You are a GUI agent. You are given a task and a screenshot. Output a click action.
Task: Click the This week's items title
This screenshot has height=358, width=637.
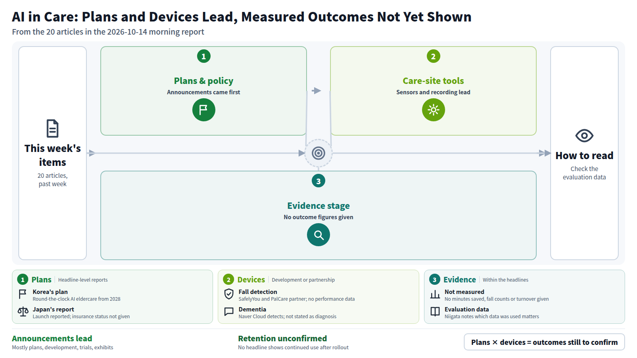point(53,155)
